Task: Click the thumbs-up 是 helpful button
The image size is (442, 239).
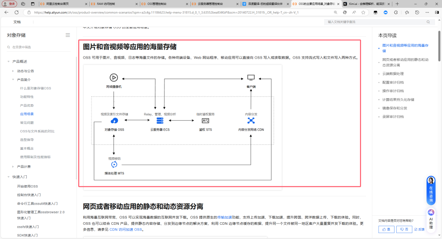Action: click(x=386, y=230)
